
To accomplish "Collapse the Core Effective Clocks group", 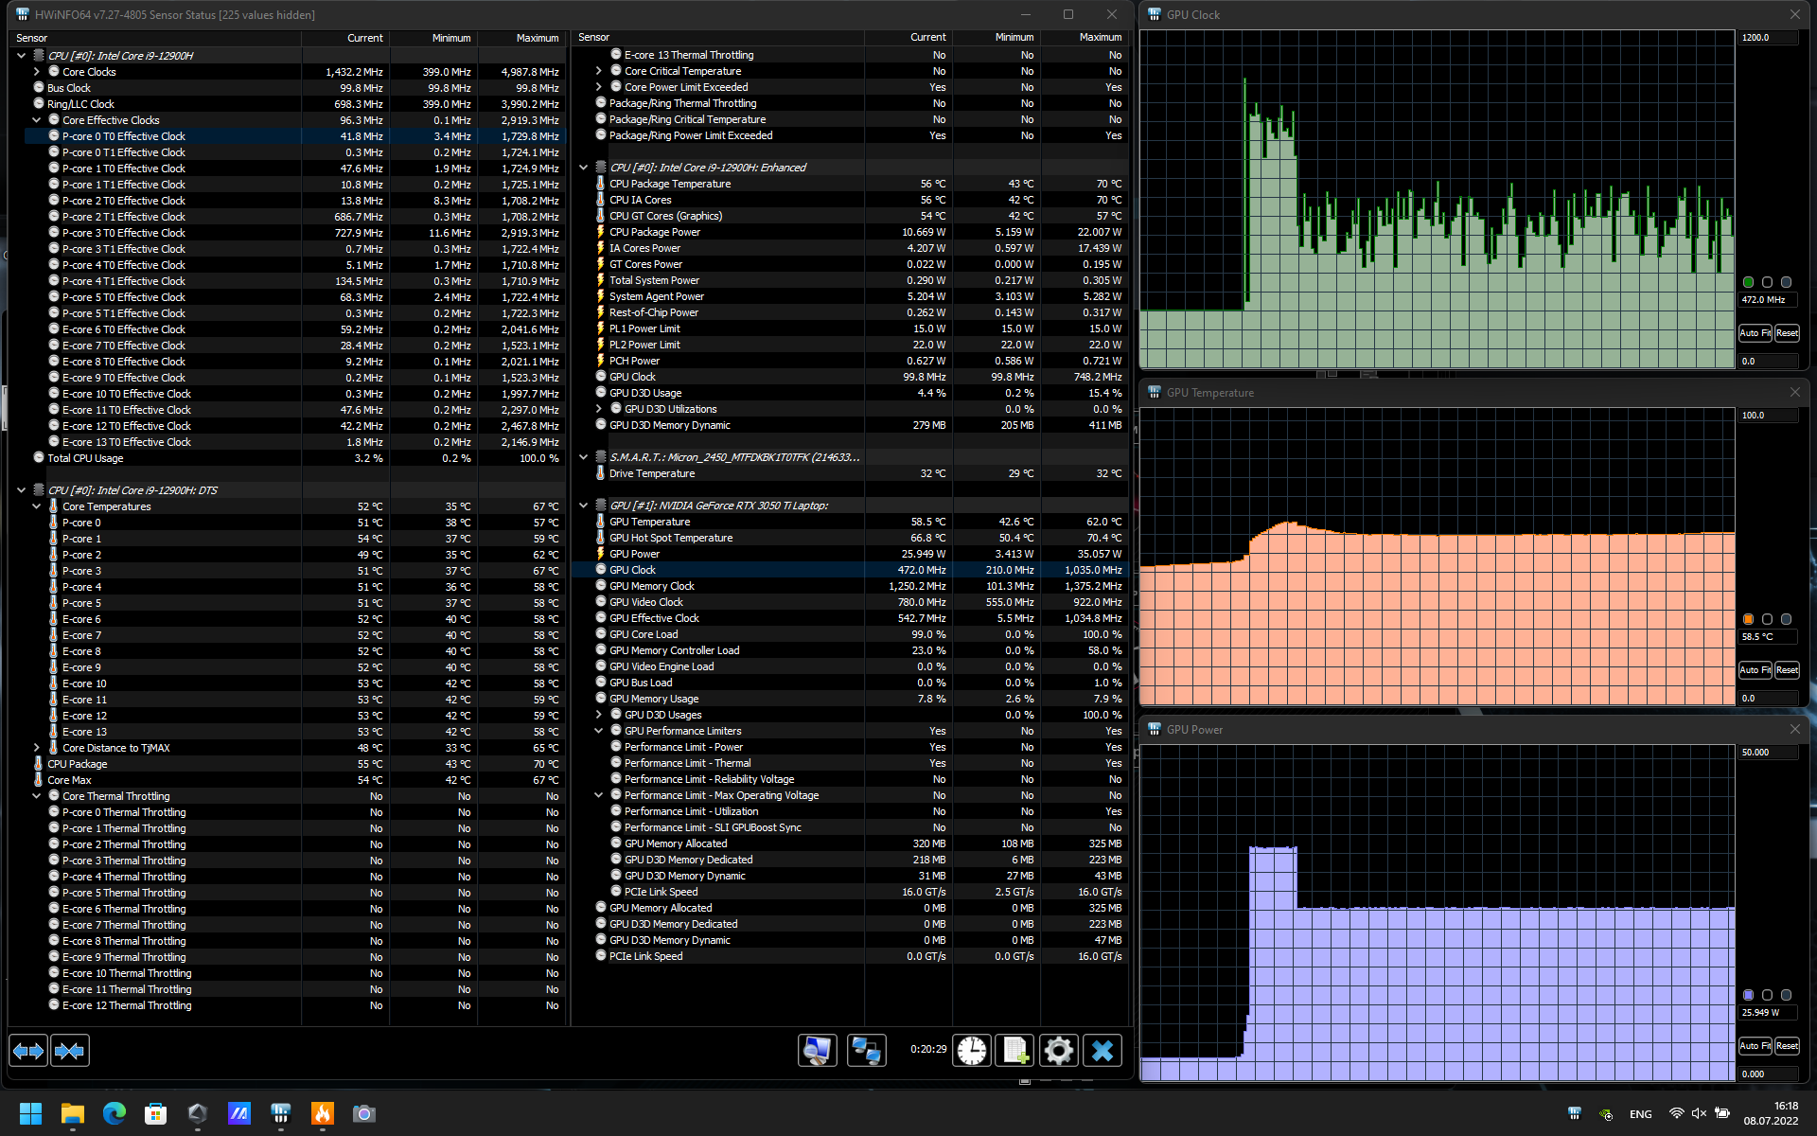I will click(37, 120).
